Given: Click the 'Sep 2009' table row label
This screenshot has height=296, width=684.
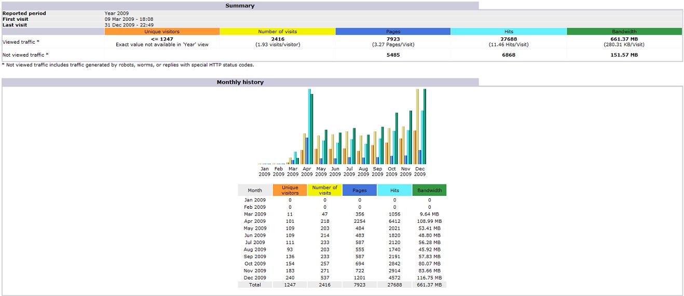Looking at the screenshot, I should coord(255,256).
